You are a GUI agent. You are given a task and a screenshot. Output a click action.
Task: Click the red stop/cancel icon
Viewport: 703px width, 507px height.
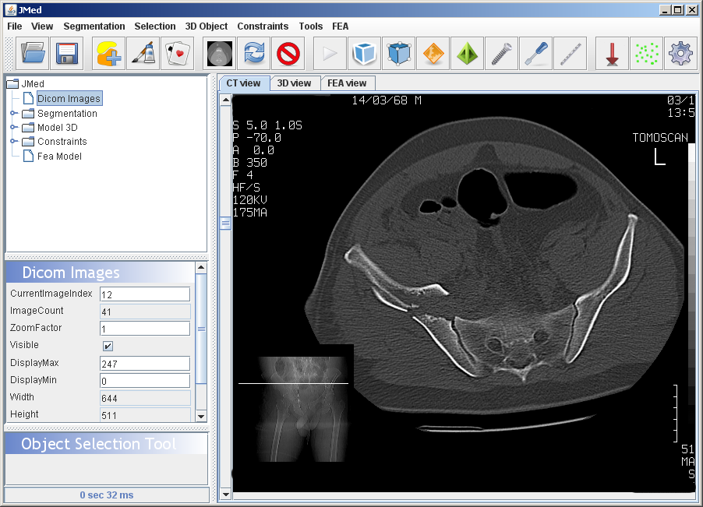pos(288,54)
